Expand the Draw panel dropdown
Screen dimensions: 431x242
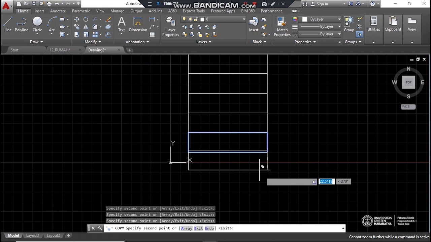[36, 42]
